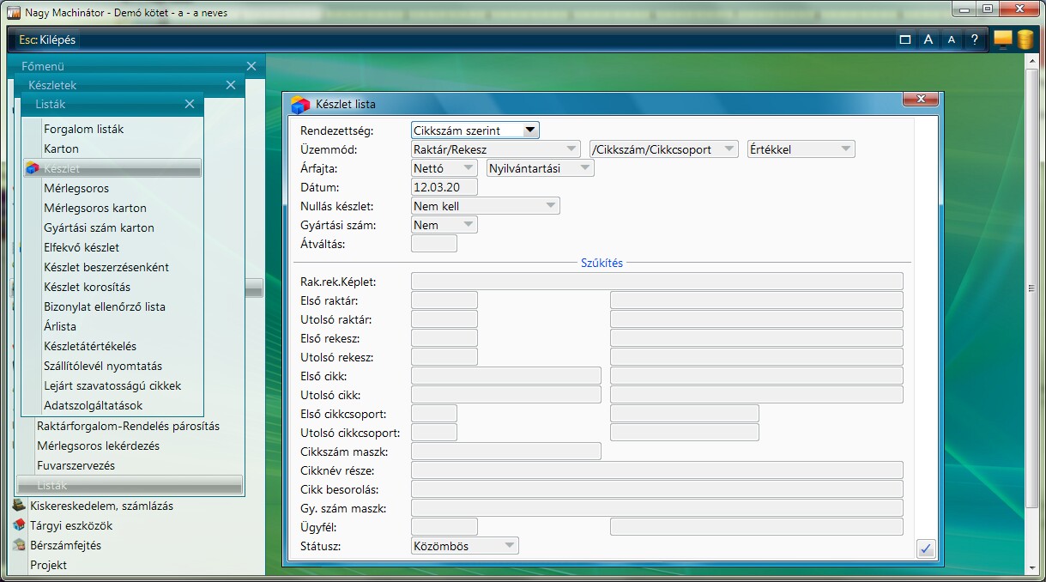Screen dimensions: 1046x582
Task: Open the Rendezettség dropdown
Action: pyautogui.click(x=530, y=130)
